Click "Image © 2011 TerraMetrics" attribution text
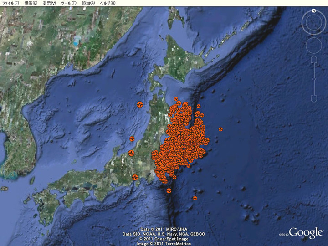The height and width of the screenshot is (246, 328). pyautogui.click(x=164, y=244)
